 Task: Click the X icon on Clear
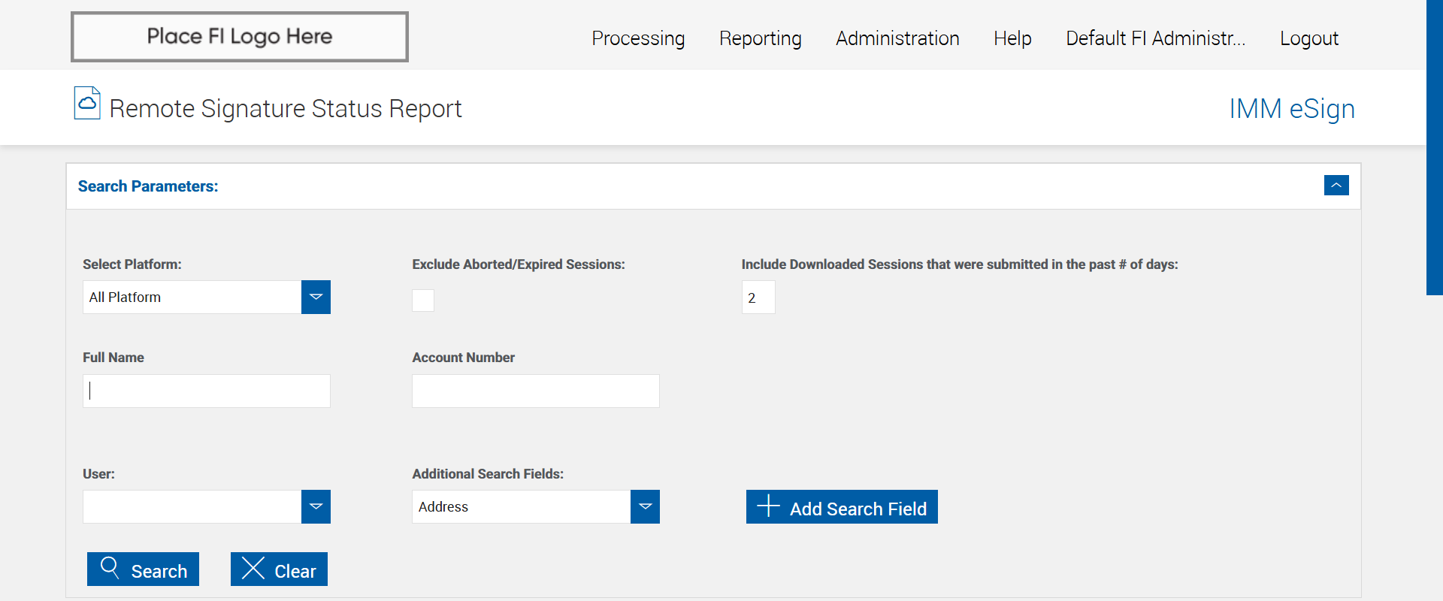click(x=253, y=569)
